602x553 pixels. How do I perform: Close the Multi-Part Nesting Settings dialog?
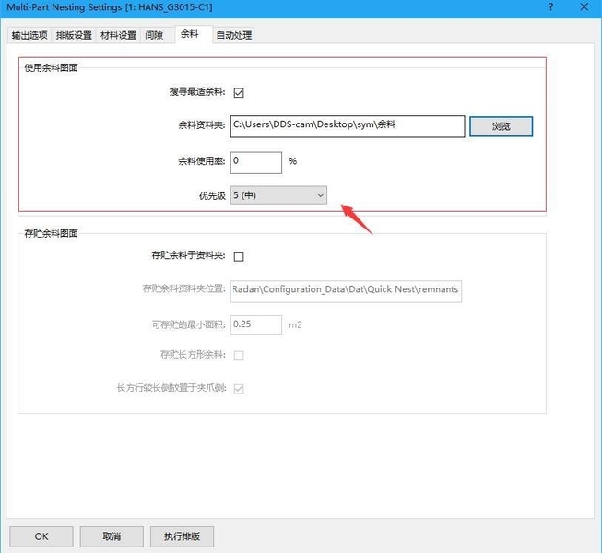point(584,6)
